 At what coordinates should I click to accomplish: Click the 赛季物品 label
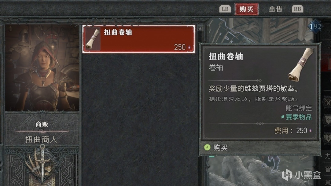coord(299,117)
